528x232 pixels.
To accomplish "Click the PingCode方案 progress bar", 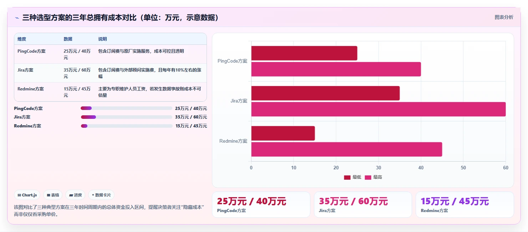I will coord(127,108).
